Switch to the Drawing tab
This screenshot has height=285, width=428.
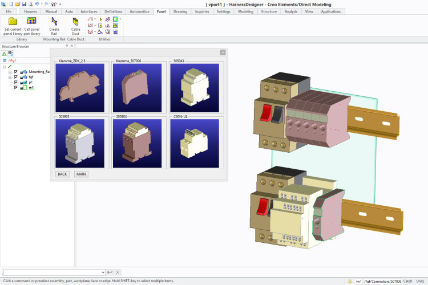180,11
